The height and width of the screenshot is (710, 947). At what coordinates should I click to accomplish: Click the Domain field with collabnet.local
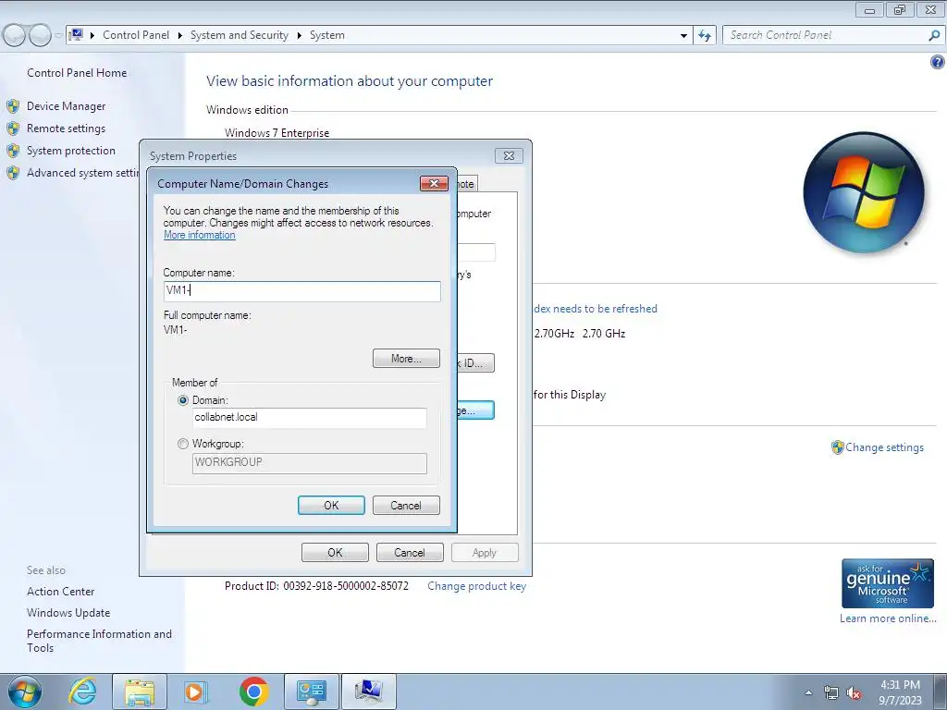pos(309,418)
